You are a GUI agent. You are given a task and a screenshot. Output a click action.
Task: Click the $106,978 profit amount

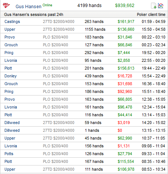pos(126,169)
